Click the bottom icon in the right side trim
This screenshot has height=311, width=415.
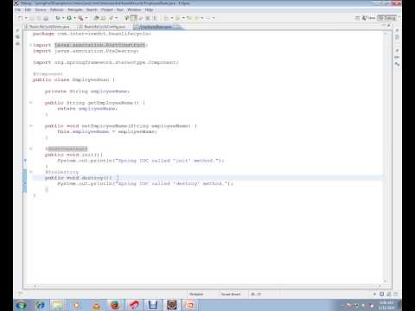coord(397,65)
